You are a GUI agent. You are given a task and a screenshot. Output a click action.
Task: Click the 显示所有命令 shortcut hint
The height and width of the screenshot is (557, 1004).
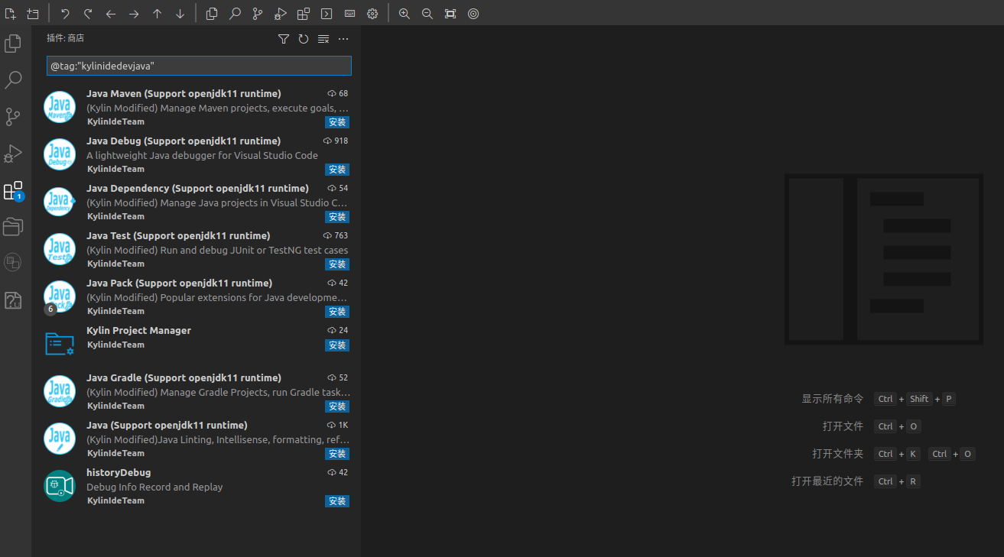click(832, 399)
